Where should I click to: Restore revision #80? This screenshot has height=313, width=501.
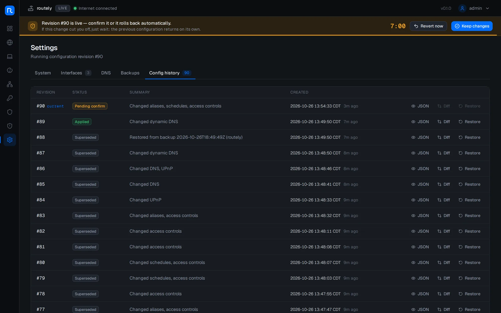point(469,263)
